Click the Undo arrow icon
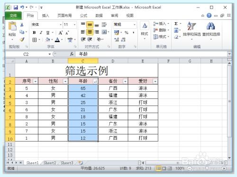The image size is (237, 177). point(22,7)
